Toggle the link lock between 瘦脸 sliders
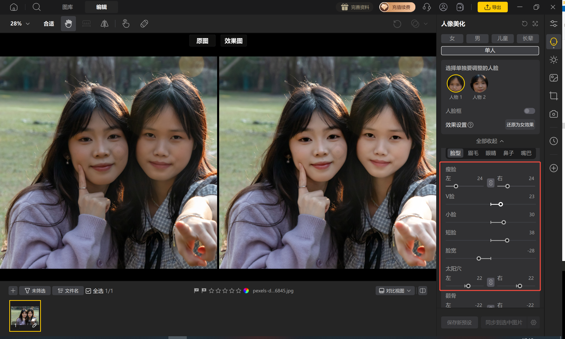Image resolution: width=565 pixels, height=339 pixels. pos(491,183)
